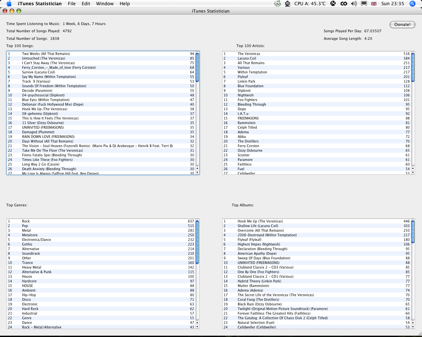Image resolution: width=422 pixels, height=337 pixels.
Task: Open the volume control in menu bar
Action: click(x=354, y=4)
